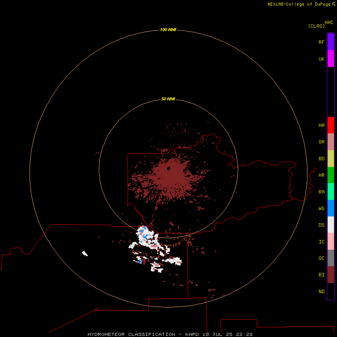Click the UK magenta legend swatch
Viewport: 337px width, 337px height.
coord(331,59)
